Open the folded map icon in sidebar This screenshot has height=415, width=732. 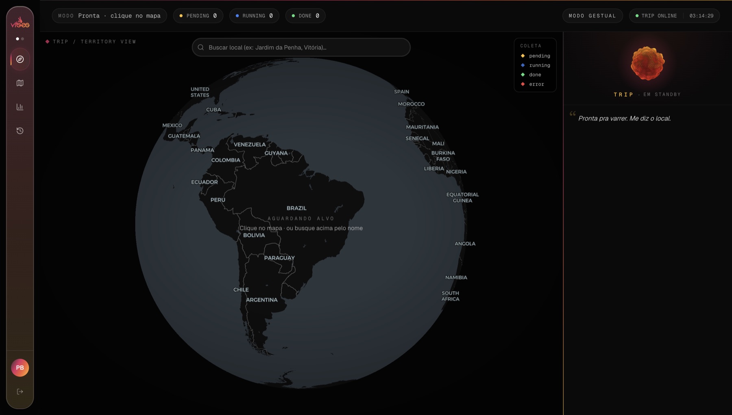20,83
